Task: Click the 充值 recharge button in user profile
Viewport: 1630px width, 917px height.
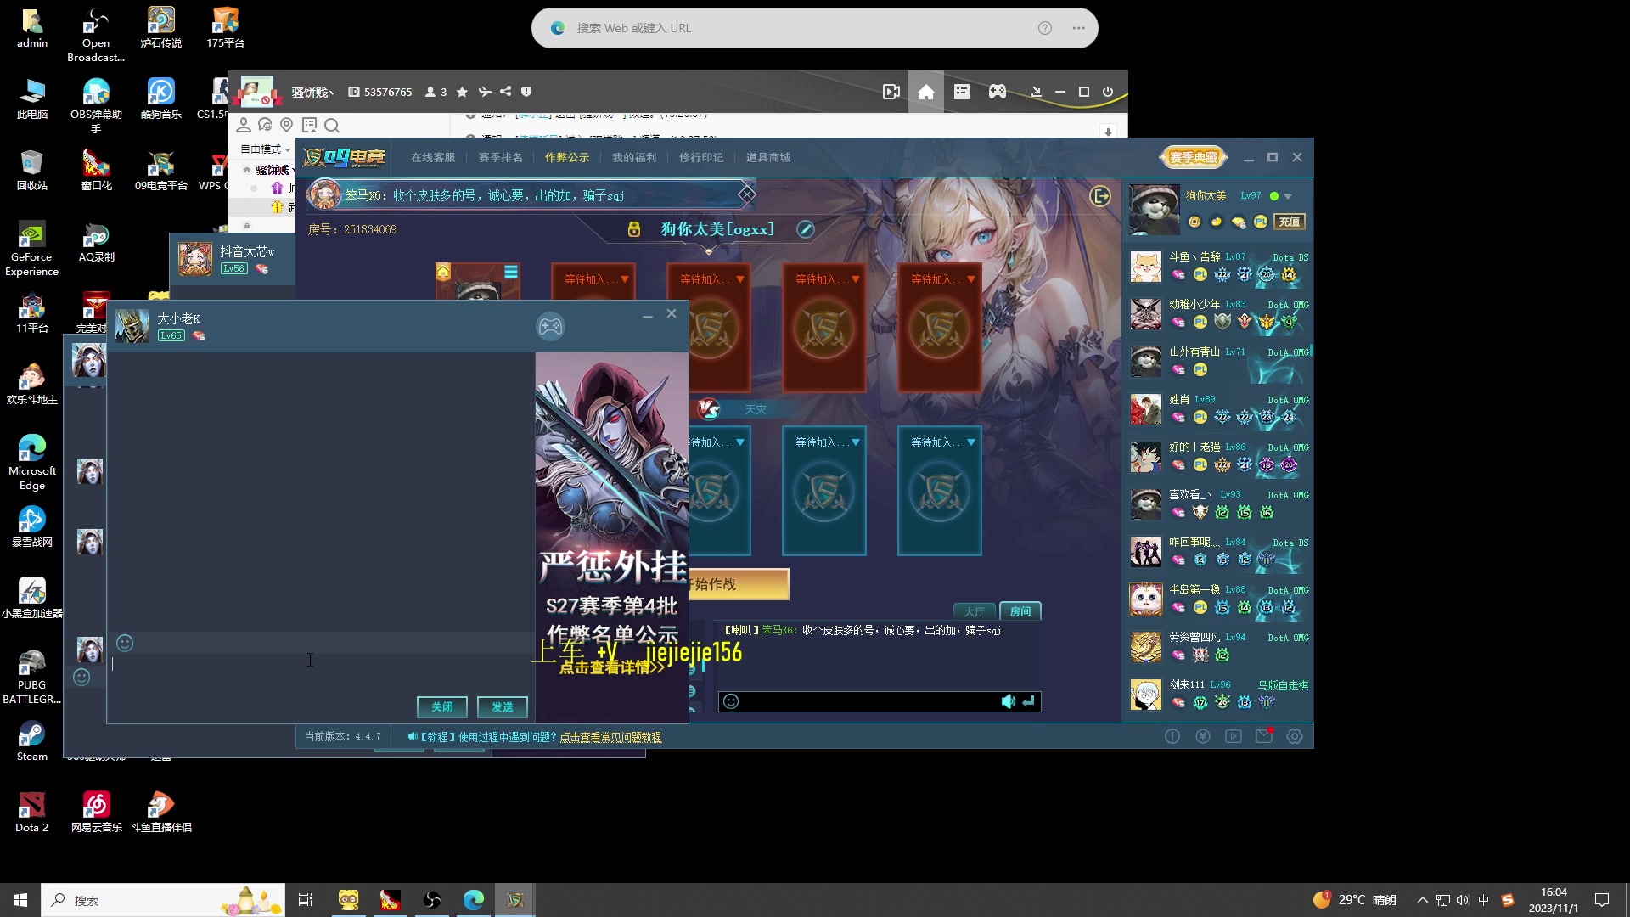Action: (1290, 222)
